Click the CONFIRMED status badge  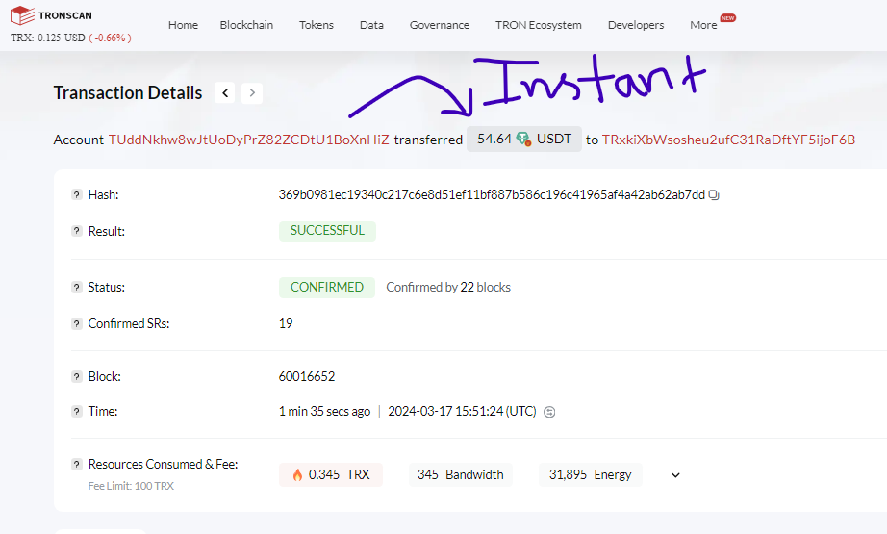tap(327, 288)
